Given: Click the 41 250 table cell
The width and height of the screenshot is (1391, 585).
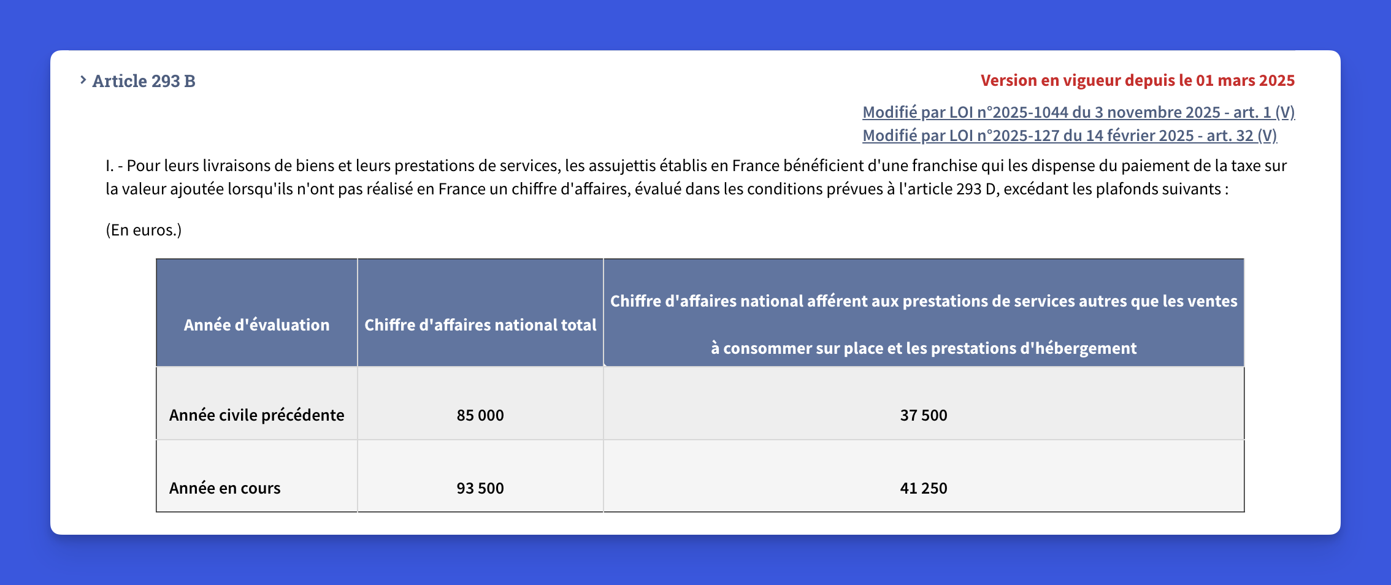Looking at the screenshot, I should 923,488.
